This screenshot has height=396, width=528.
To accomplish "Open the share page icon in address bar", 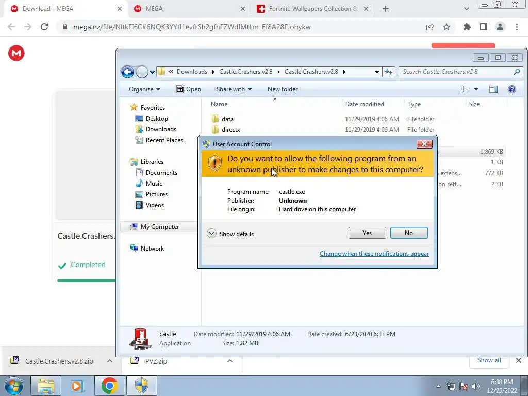I will pyautogui.click(x=430, y=27).
